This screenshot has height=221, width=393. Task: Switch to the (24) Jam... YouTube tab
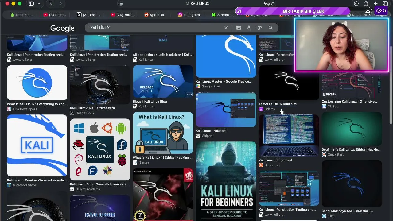pyautogui.click(x=55, y=15)
